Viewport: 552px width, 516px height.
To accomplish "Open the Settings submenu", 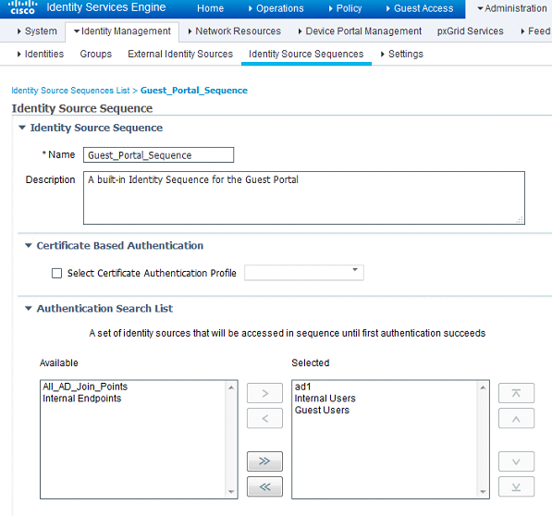I will click(x=402, y=54).
